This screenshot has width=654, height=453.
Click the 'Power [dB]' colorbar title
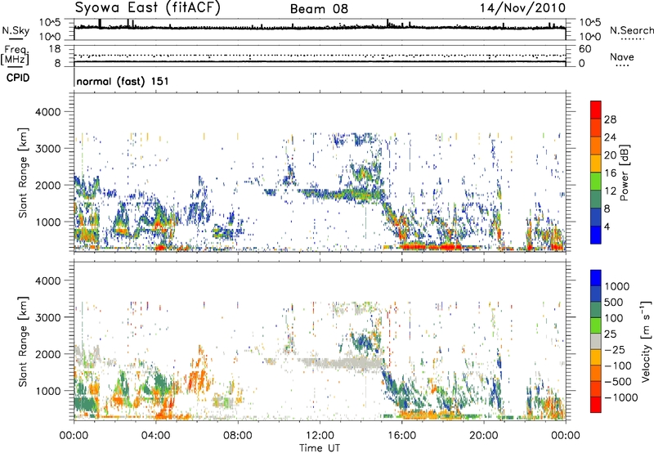pyautogui.click(x=625, y=173)
